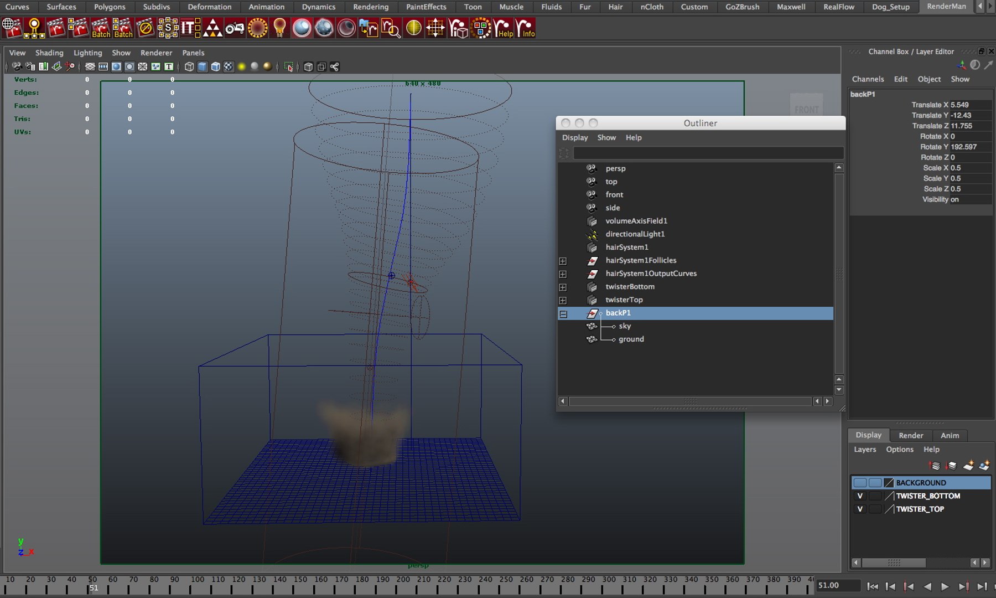Open the Channels menu in Channel Box
This screenshot has height=598, width=996.
point(868,79)
